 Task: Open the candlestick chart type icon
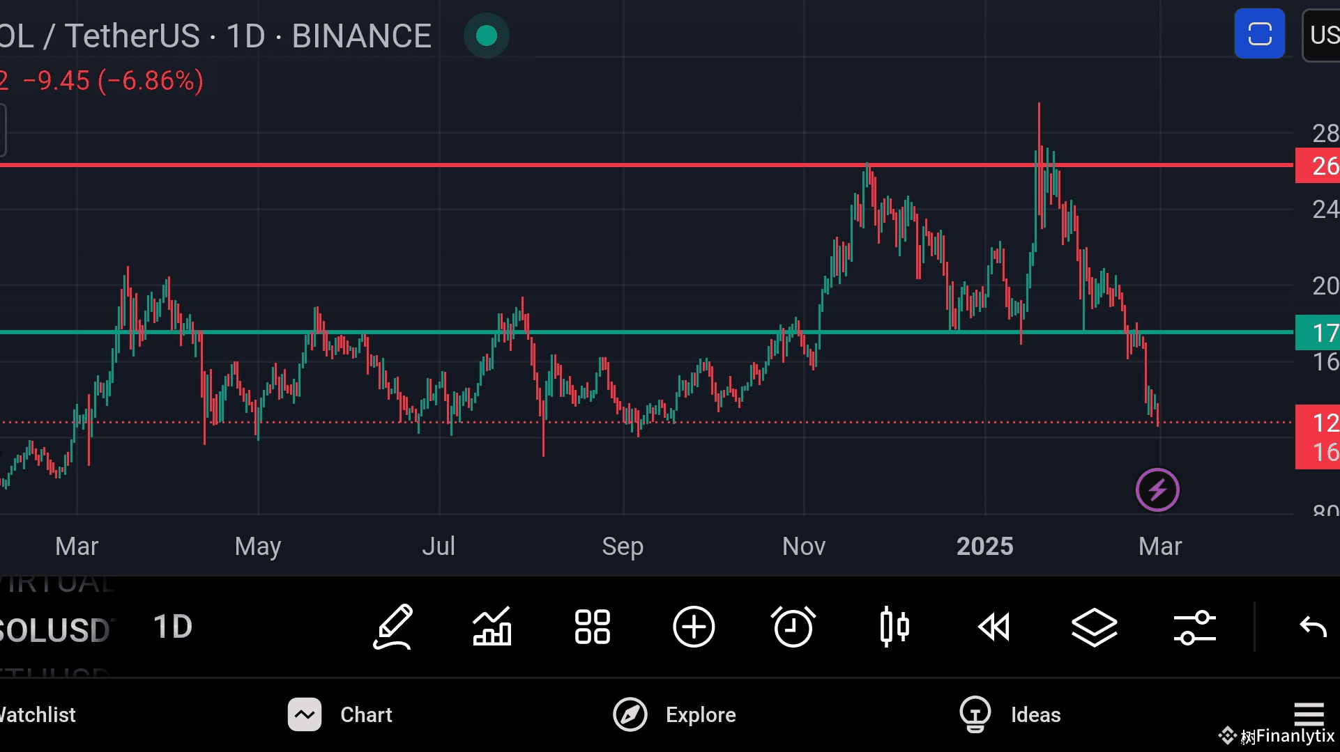point(894,627)
